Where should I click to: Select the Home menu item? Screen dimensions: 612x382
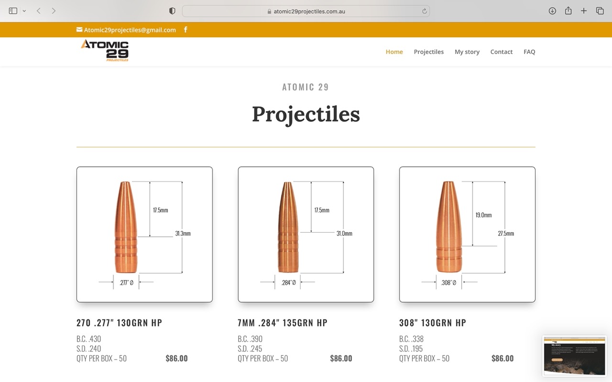pyautogui.click(x=394, y=52)
